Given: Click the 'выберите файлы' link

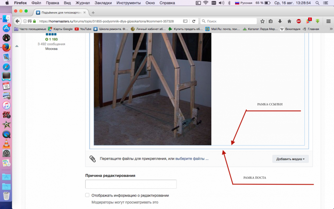Looking at the screenshot, I should (x=191, y=159).
